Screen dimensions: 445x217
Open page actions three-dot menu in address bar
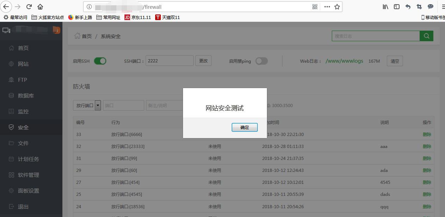[327, 7]
